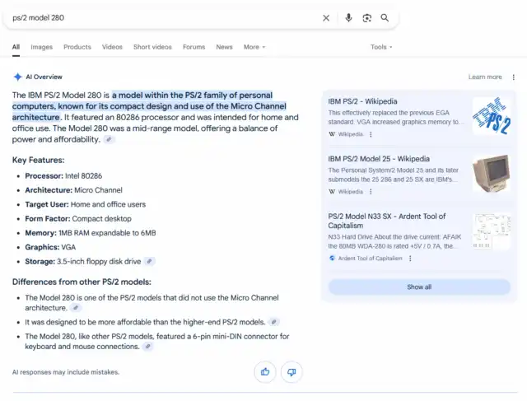Open the IBM PS/2 - Wikipedia source

(362, 101)
